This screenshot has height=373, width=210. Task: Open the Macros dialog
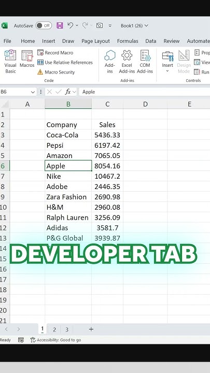27,59
